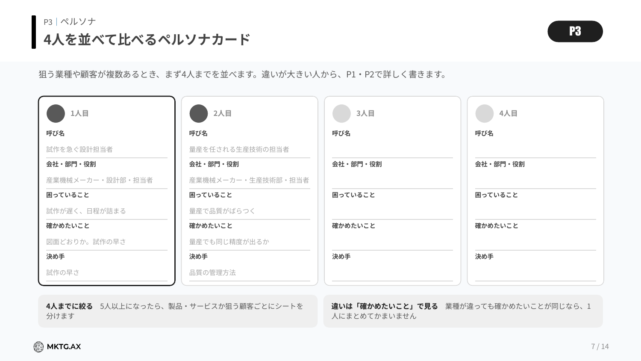Click the P3 ペルソナ breadcrumb label
Viewport: 641px width, 361px height.
point(70,22)
